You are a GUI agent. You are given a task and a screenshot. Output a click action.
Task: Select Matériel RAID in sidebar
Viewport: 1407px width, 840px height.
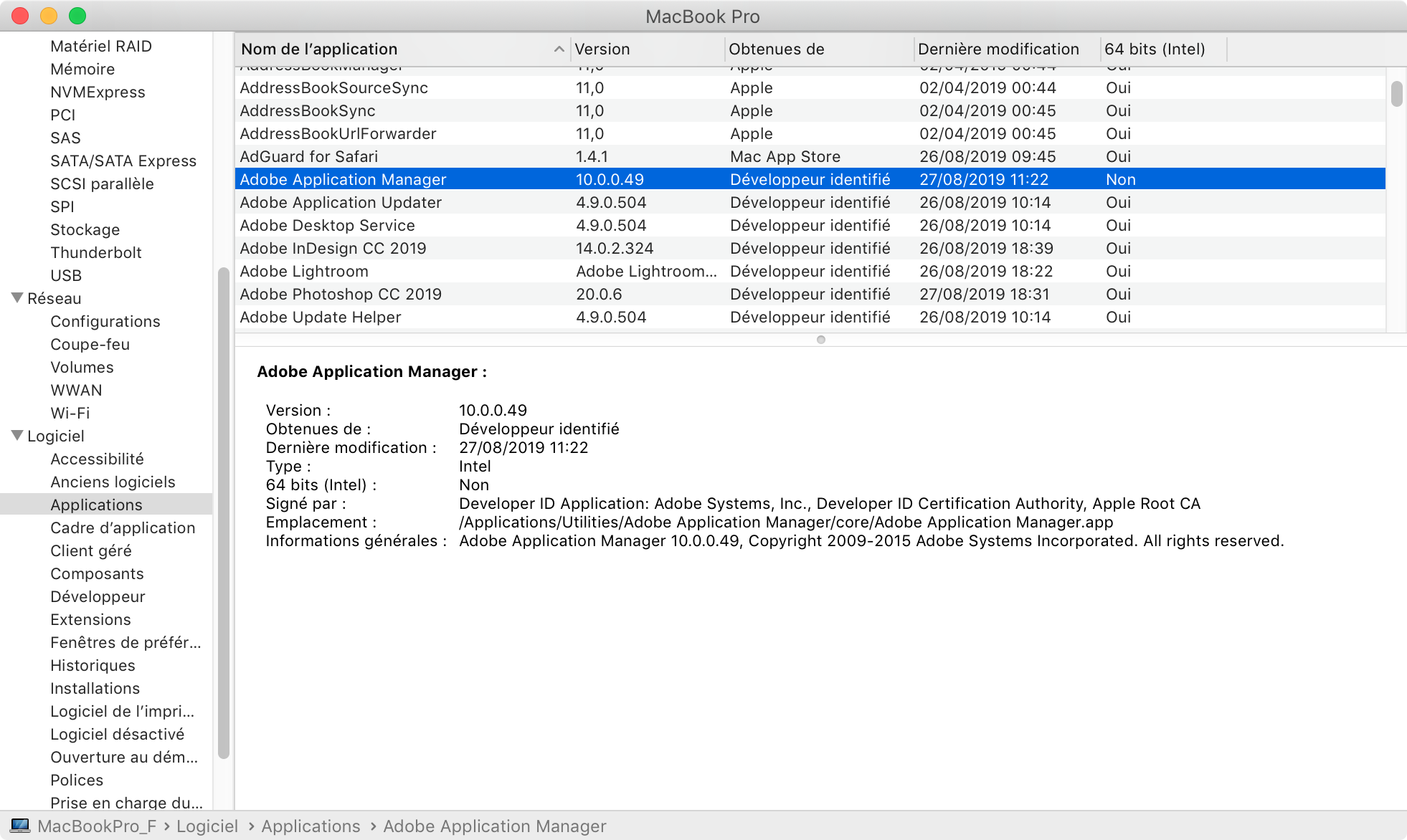101,46
